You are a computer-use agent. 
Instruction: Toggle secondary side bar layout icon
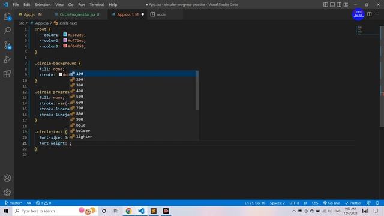click(339, 5)
